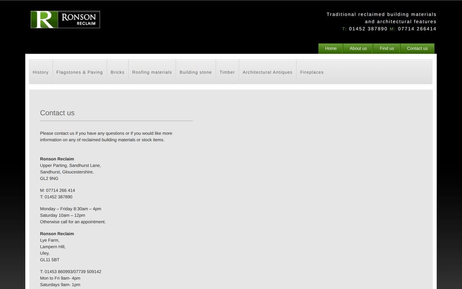Click the 'Lye Farm,' address line
Viewport: 462px width, 289px height.
50,240
